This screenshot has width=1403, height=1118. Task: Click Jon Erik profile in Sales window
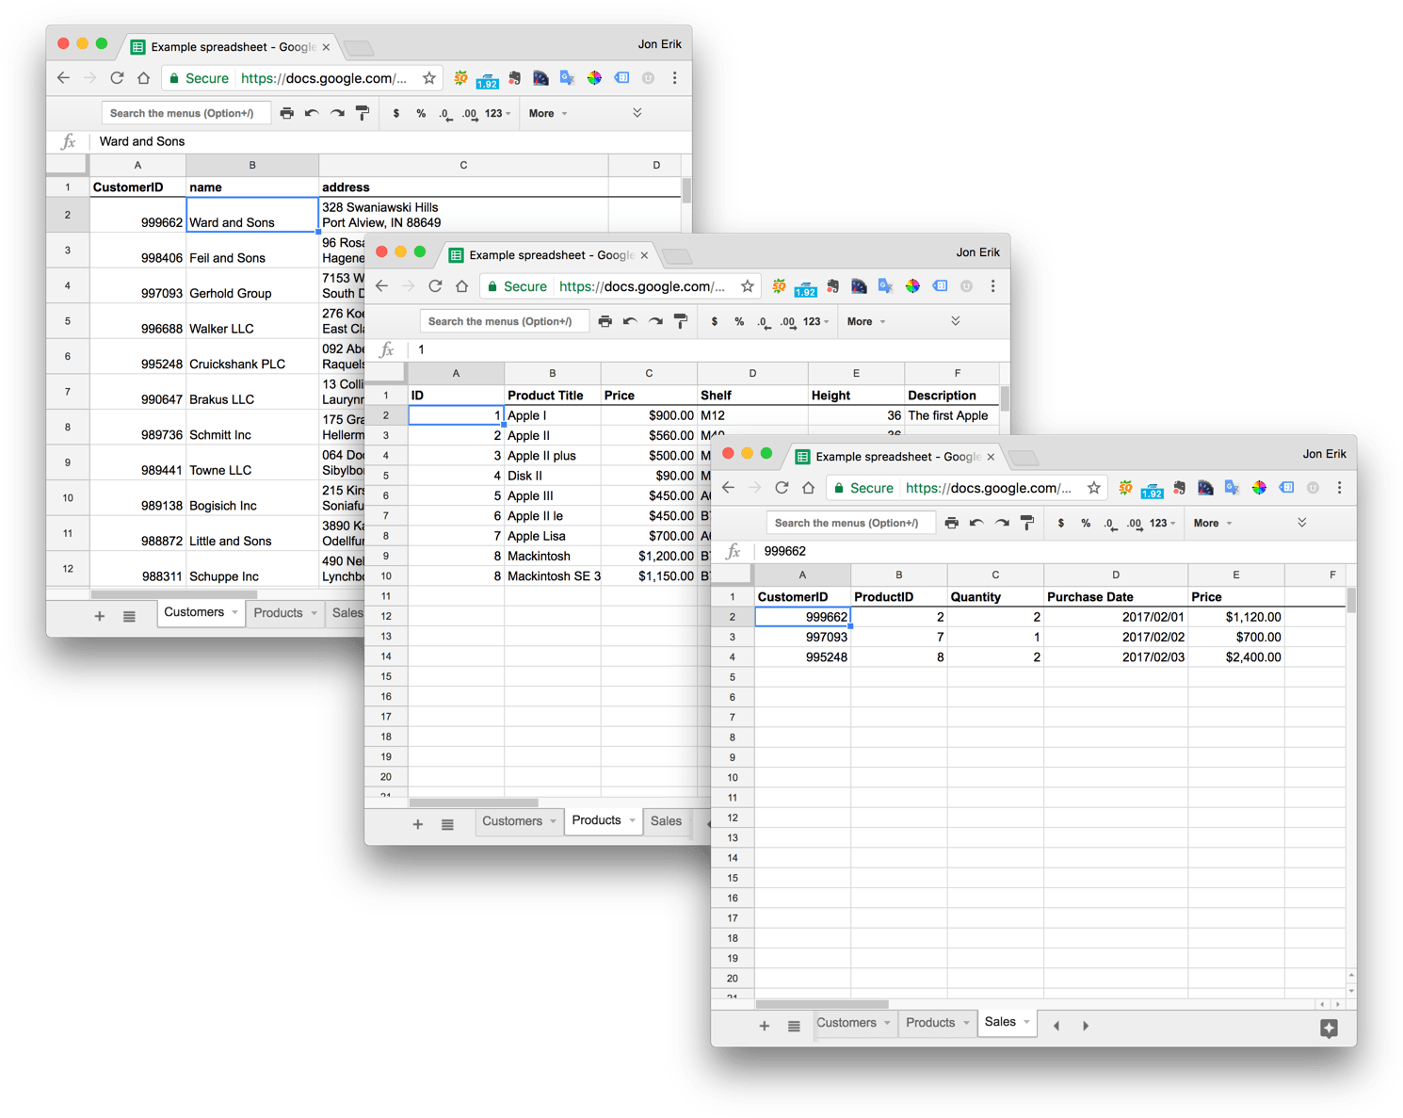1324,454
